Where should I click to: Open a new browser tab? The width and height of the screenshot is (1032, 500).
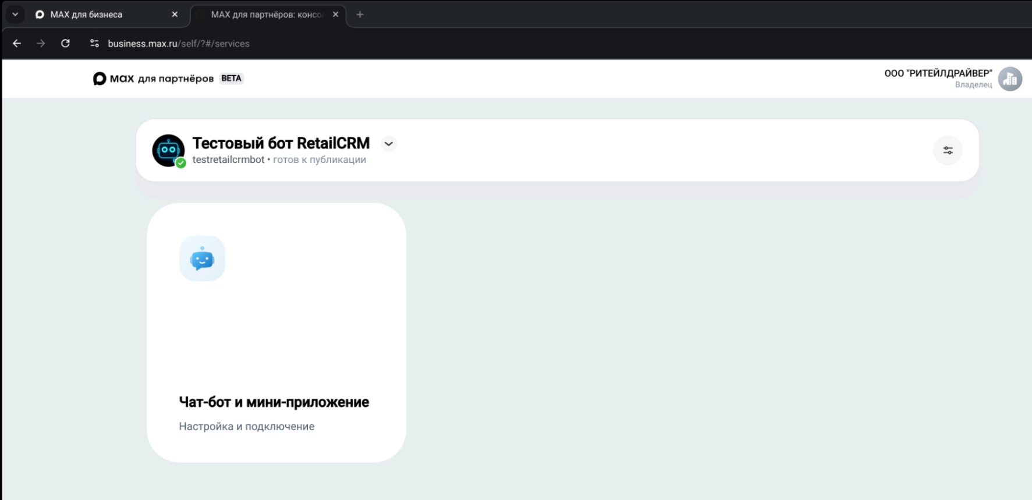(360, 15)
